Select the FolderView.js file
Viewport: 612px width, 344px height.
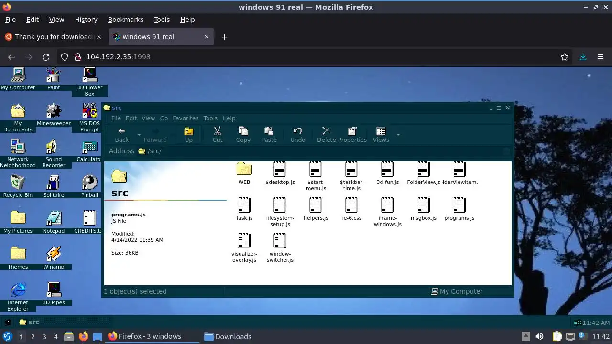point(424,173)
